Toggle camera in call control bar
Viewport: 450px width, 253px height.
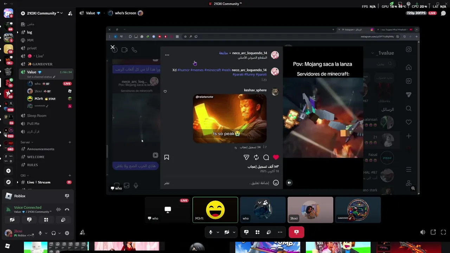(227, 232)
